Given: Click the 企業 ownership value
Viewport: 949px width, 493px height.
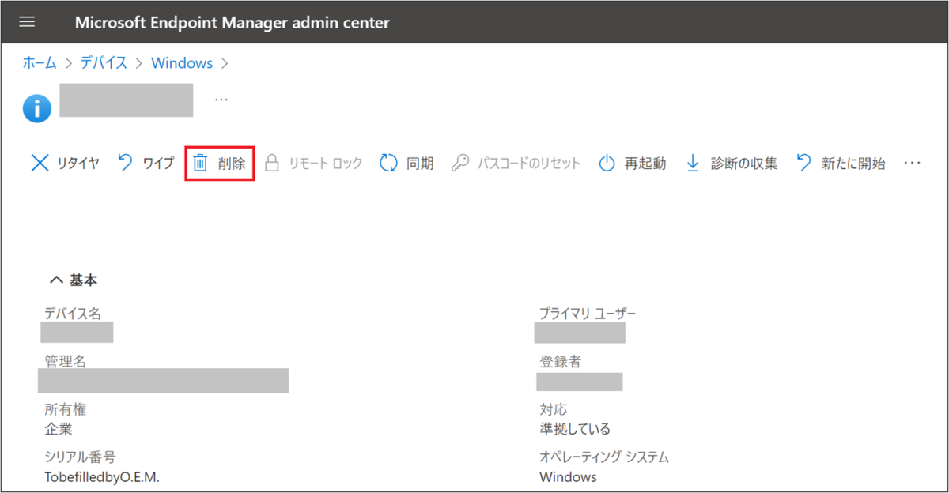Looking at the screenshot, I should point(59,429).
